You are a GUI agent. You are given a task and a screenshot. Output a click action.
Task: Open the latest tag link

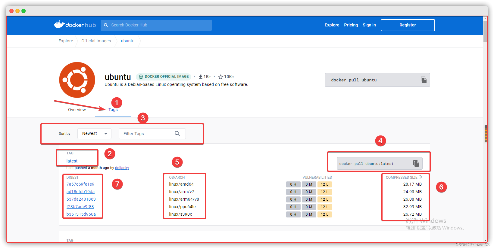[x=72, y=161]
